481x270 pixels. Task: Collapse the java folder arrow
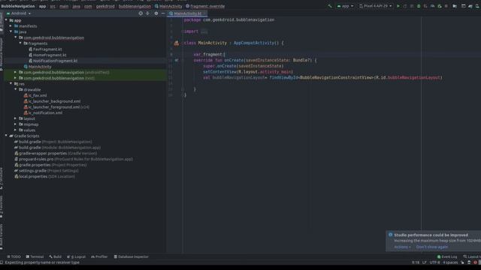tap(11, 31)
